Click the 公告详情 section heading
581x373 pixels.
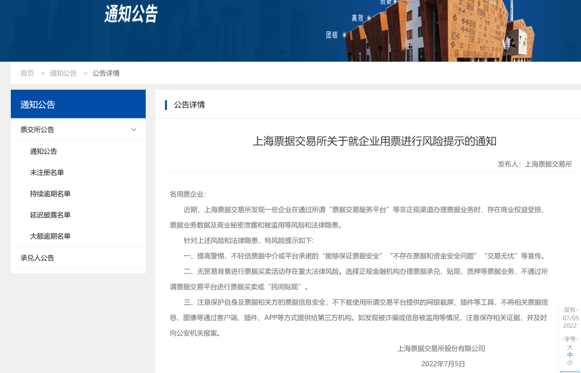click(189, 105)
